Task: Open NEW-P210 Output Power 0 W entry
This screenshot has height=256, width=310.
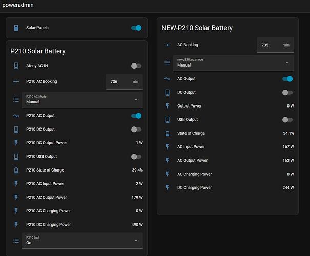Action: (x=228, y=106)
